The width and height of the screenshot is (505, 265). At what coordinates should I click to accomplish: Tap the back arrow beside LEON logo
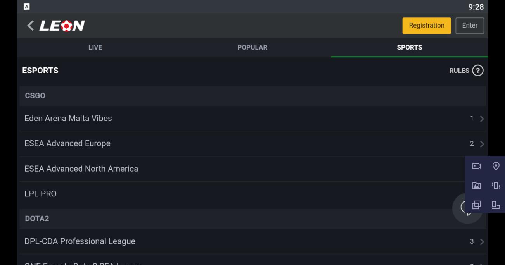(x=30, y=26)
